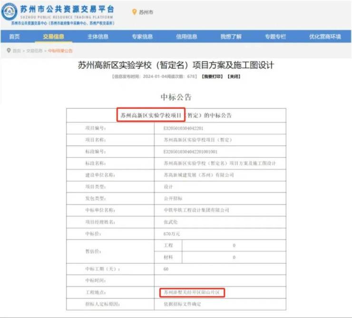352x318 pixels.
Task: Click the large page title 苏州高新区实验学校（暂定名）项目方案及施工图设计
Action: pyautogui.click(x=176, y=65)
